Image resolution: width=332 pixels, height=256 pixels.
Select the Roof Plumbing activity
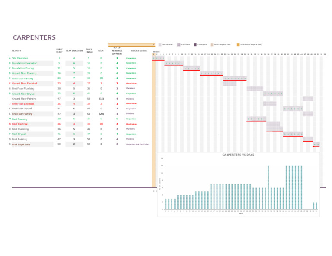(x=20, y=129)
